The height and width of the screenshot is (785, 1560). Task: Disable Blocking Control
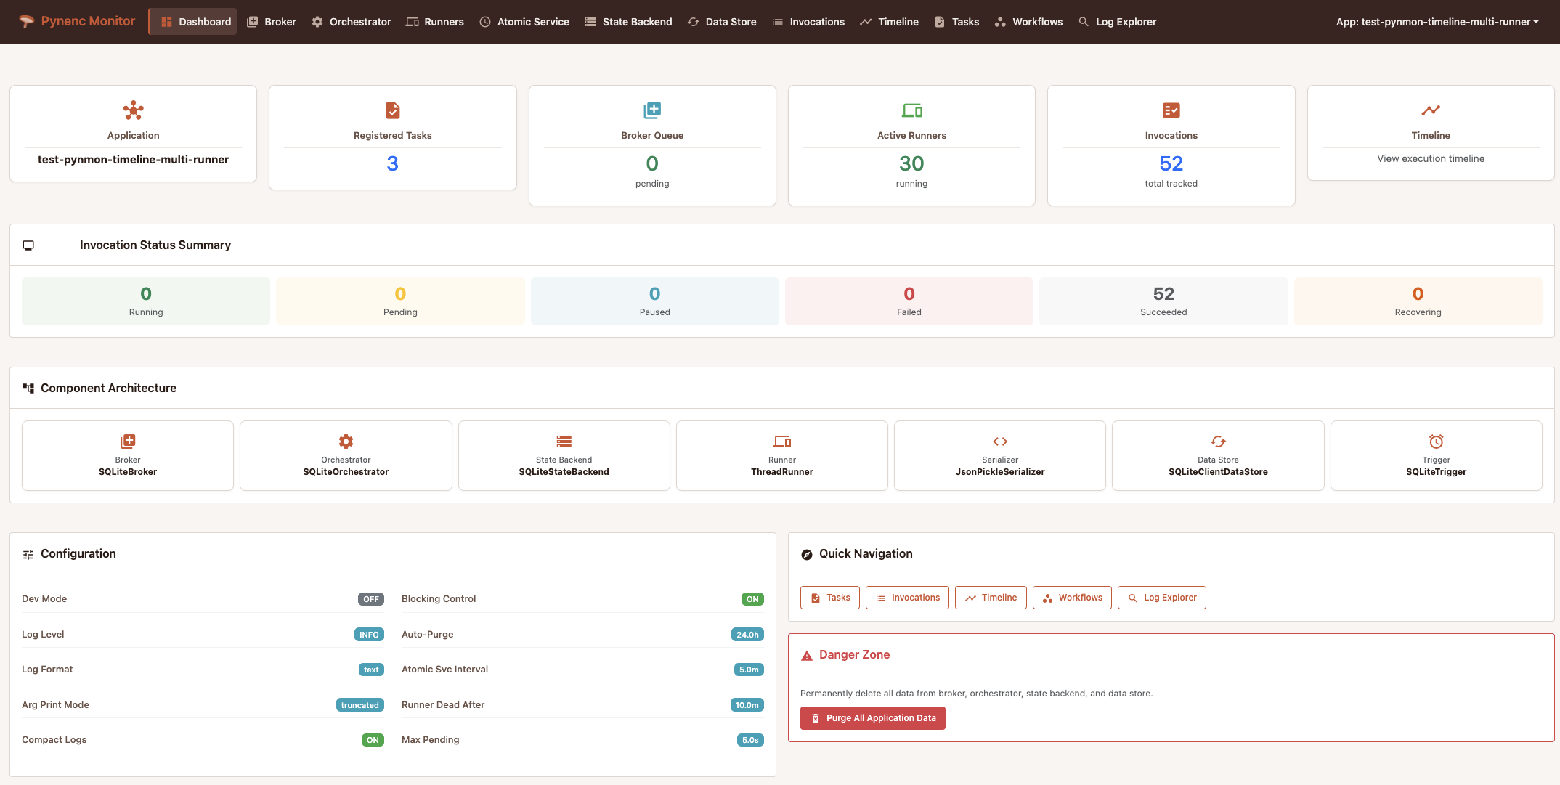pyautogui.click(x=752, y=598)
